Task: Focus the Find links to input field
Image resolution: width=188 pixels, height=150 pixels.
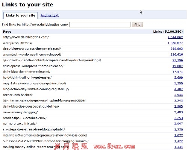Action: click(100, 24)
